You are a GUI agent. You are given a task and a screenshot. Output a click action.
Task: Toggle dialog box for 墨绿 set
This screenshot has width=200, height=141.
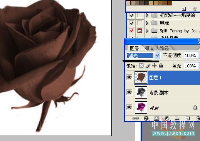tap(139, 23)
